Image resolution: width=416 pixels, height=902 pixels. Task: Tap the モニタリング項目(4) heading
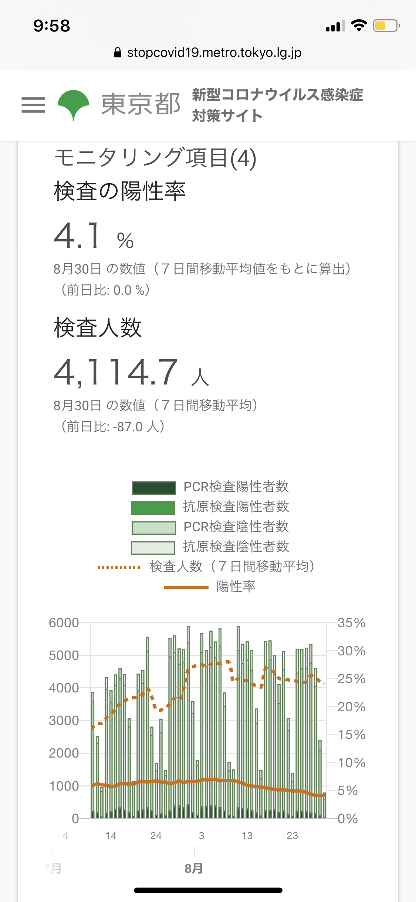pos(155,158)
